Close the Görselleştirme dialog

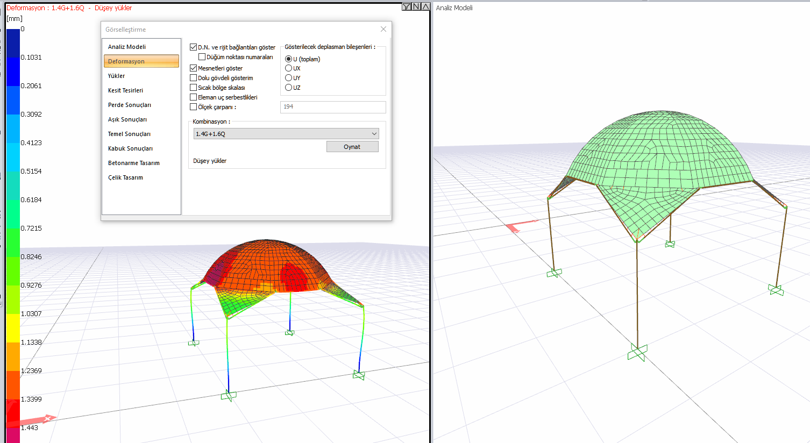pyautogui.click(x=383, y=29)
